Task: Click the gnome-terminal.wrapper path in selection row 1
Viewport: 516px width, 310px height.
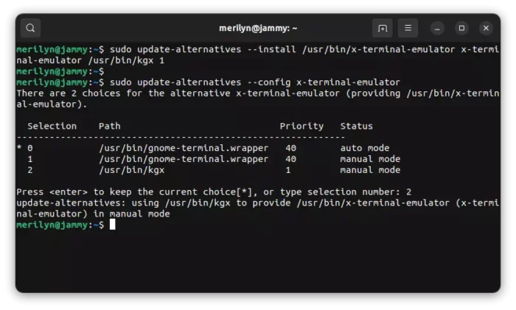Action: [184, 159]
